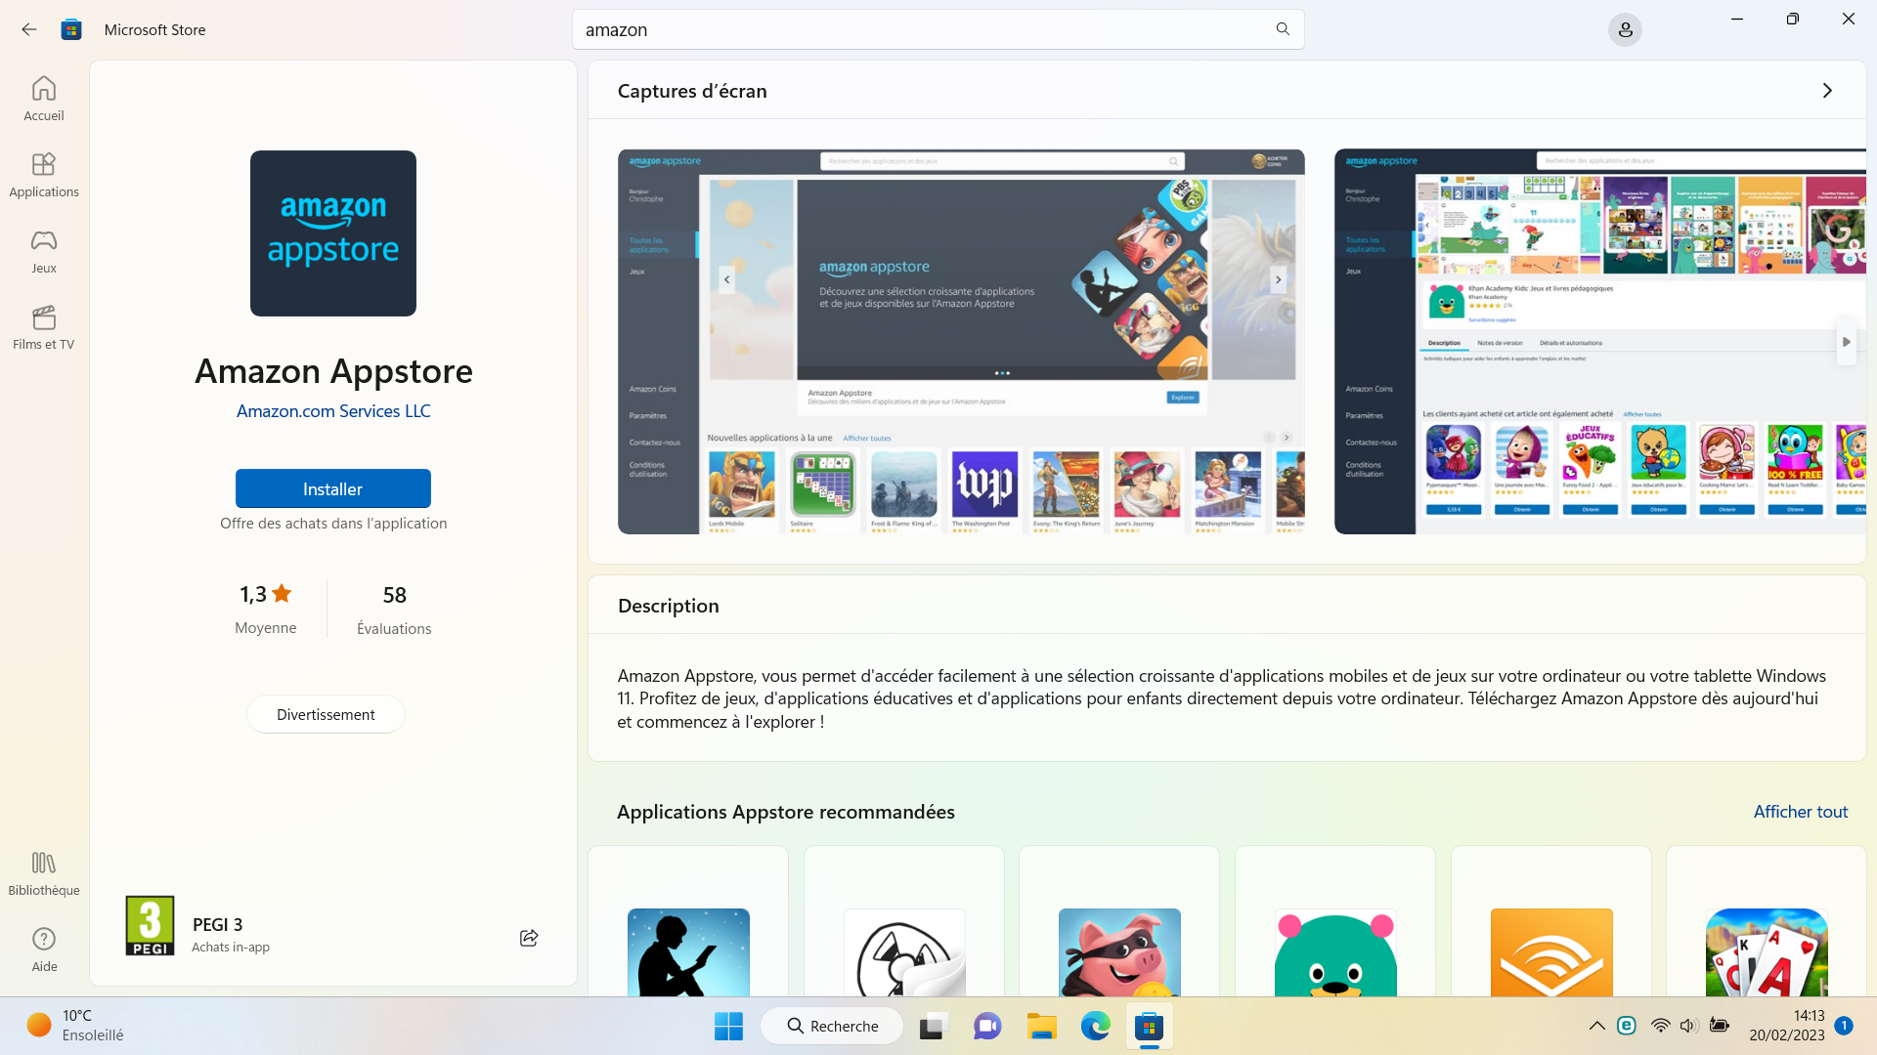Open the Kindle reading app card
This screenshot has width=1877, height=1055.
click(x=688, y=922)
